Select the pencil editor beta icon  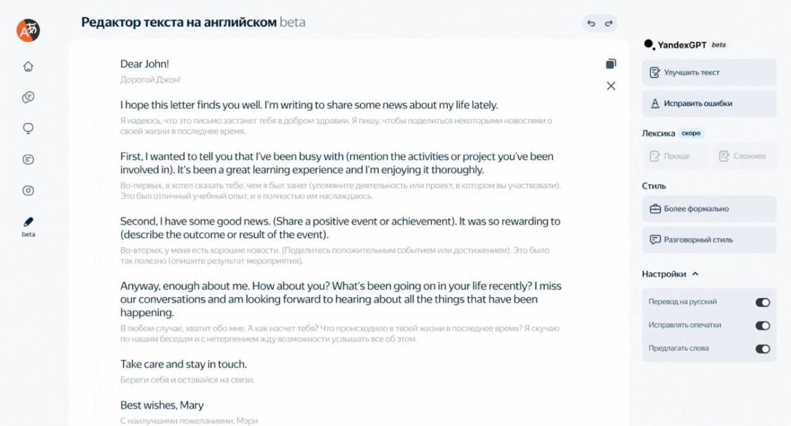[28, 222]
